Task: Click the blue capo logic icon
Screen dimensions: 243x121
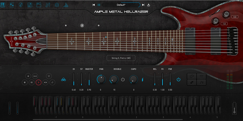Action: (142, 79)
